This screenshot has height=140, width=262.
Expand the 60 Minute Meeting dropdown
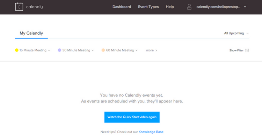click(136, 50)
